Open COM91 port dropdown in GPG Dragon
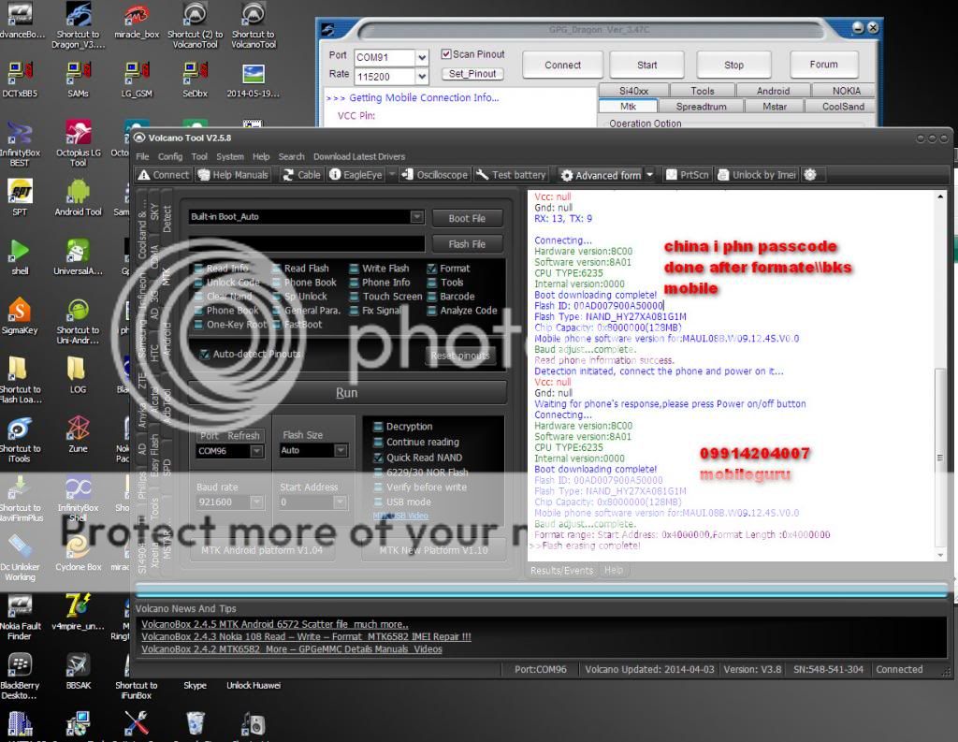958x742 pixels. pos(422,57)
